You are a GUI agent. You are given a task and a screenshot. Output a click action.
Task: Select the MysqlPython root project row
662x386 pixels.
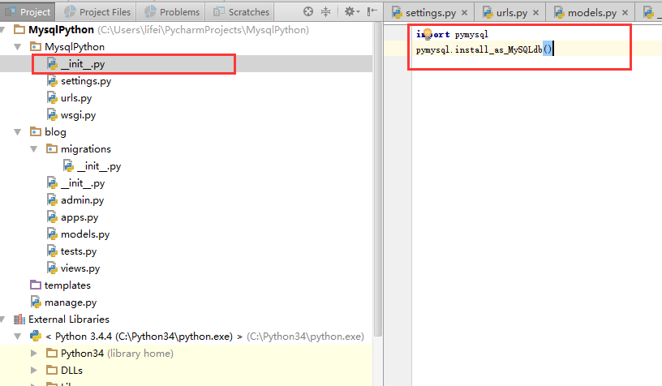pos(187,30)
